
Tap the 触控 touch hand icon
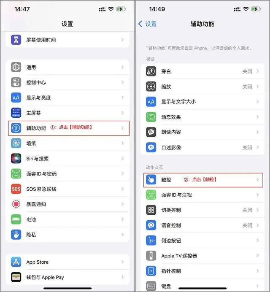[151, 179]
